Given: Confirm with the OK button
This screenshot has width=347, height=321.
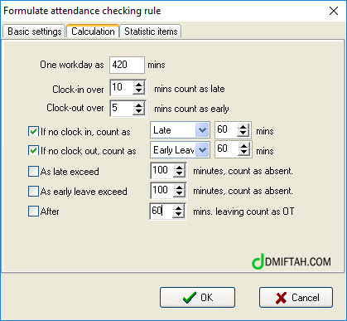Looking at the screenshot, I should pyautogui.click(x=197, y=298).
